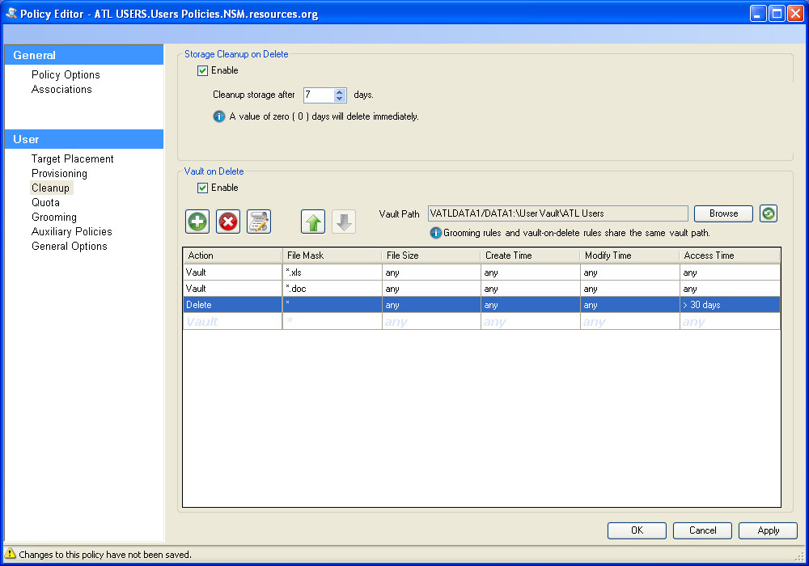Click the red X delete rule icon
The width and height of the screenshot is (809, 566).
[228, 222]
